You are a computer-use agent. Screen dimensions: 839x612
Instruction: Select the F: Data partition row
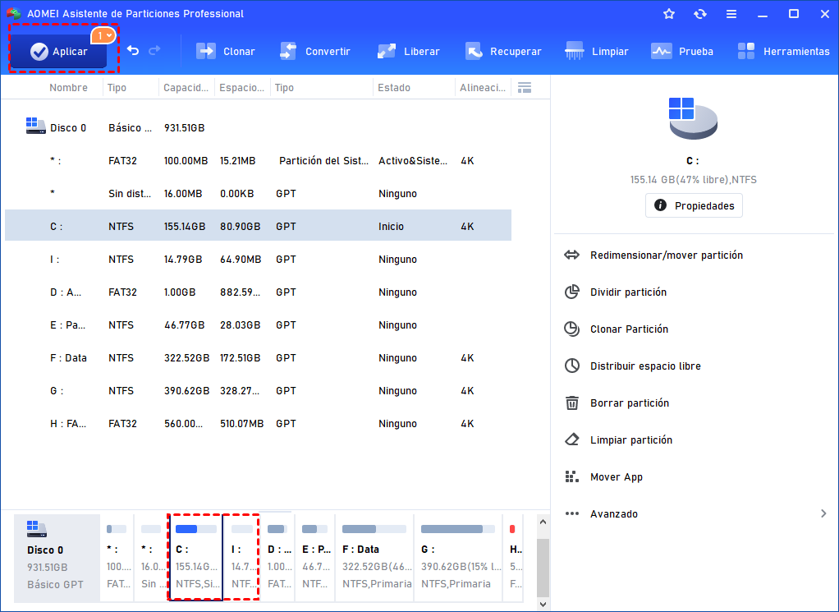coord(258,357)
